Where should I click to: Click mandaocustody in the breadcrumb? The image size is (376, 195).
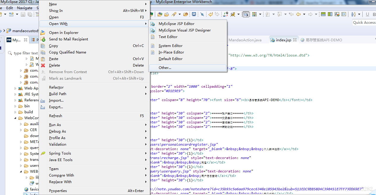pos(26,31)
